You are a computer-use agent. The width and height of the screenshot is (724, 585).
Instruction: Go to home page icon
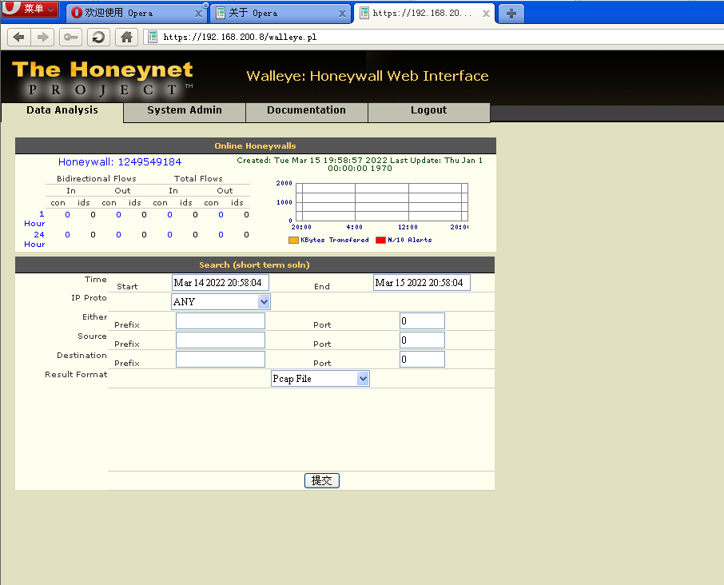tap(126, 37)
